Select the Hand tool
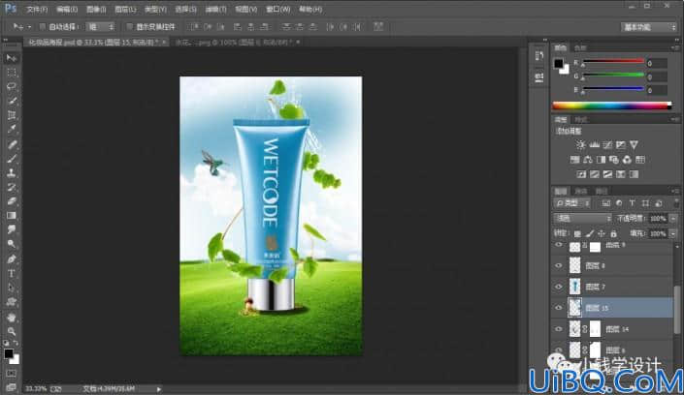 (12, 317)
